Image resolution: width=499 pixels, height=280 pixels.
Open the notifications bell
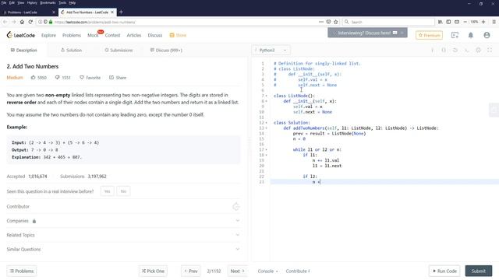(471, 35)
